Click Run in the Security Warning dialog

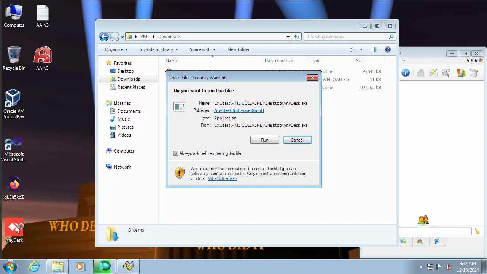point(265,140)
